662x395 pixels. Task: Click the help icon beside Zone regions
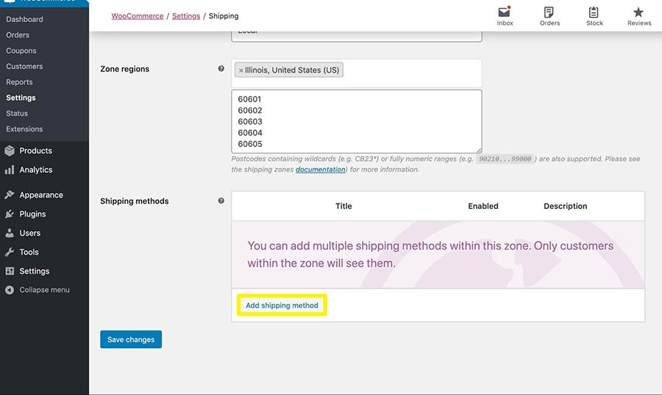click(x=221, y=69)
